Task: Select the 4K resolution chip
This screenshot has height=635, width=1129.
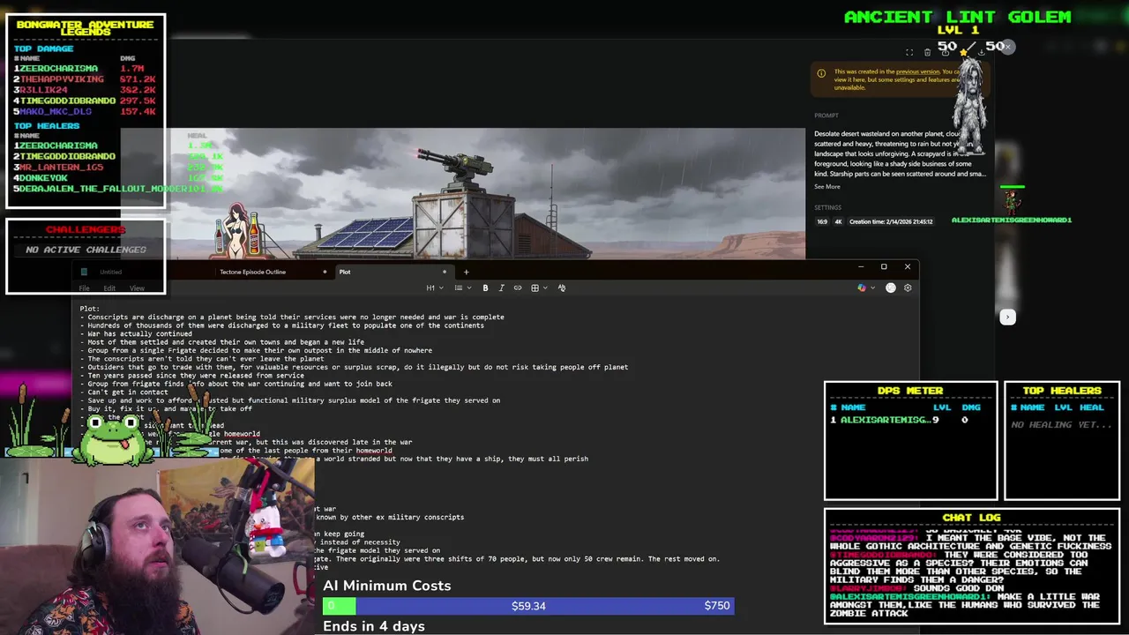Action: click(x=837, y=221)
